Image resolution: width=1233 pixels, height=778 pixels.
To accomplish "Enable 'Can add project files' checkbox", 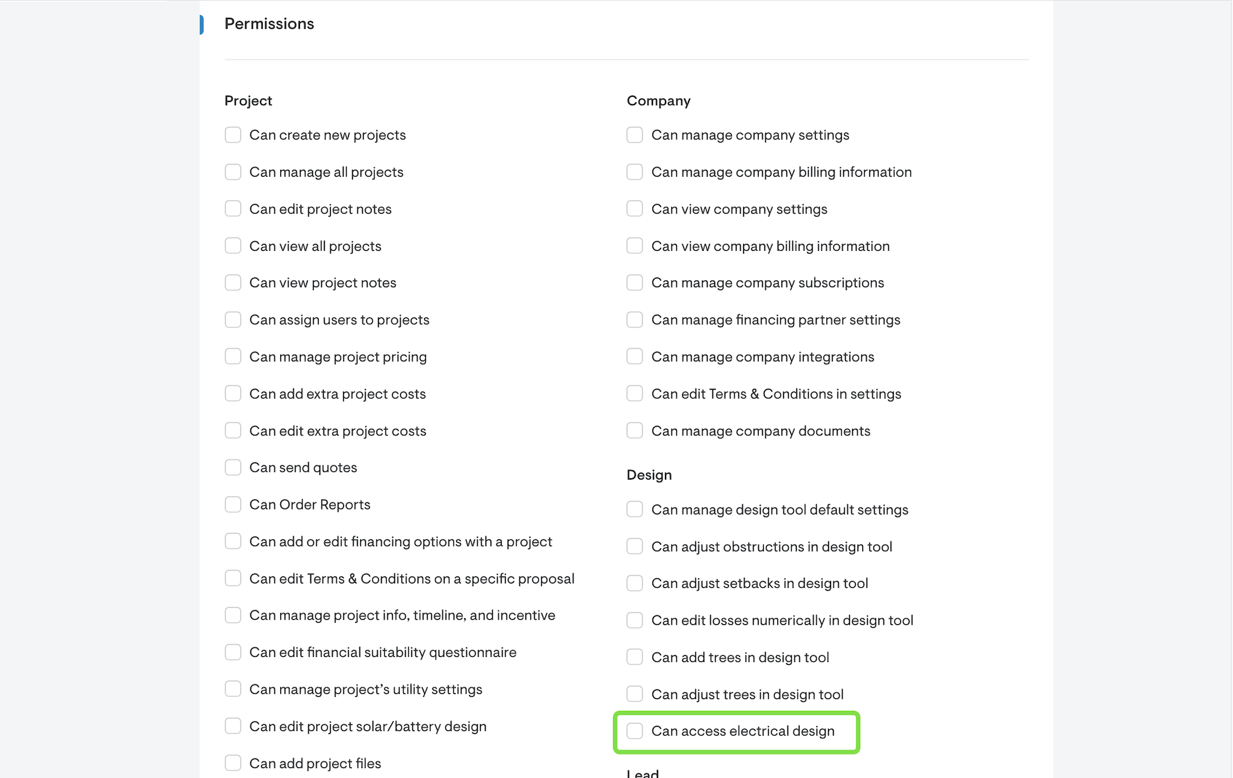I will coord(233,763).
